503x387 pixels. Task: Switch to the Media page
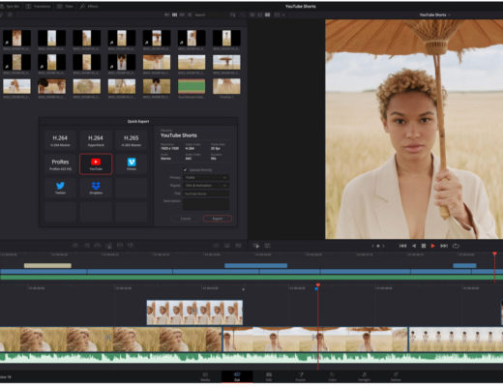(x=205, y=376)
